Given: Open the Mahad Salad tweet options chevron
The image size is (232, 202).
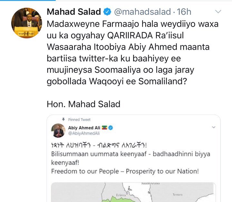Looking at the screenshot, I should [218, 12].
